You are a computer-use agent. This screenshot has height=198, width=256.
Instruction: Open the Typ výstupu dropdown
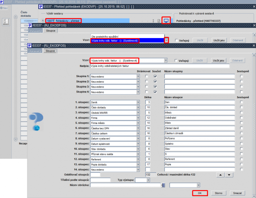click(x=148, y=180)
